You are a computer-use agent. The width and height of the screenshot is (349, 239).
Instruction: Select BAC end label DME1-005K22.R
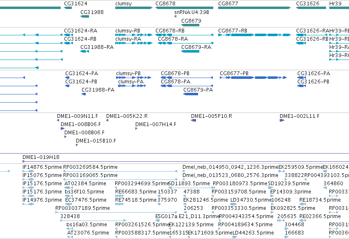(127, 116)
